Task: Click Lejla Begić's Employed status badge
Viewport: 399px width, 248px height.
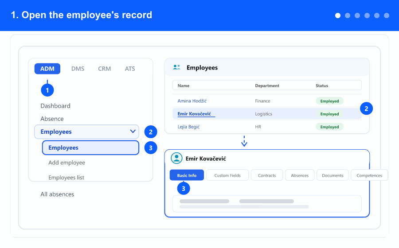Action: point(329,127)
